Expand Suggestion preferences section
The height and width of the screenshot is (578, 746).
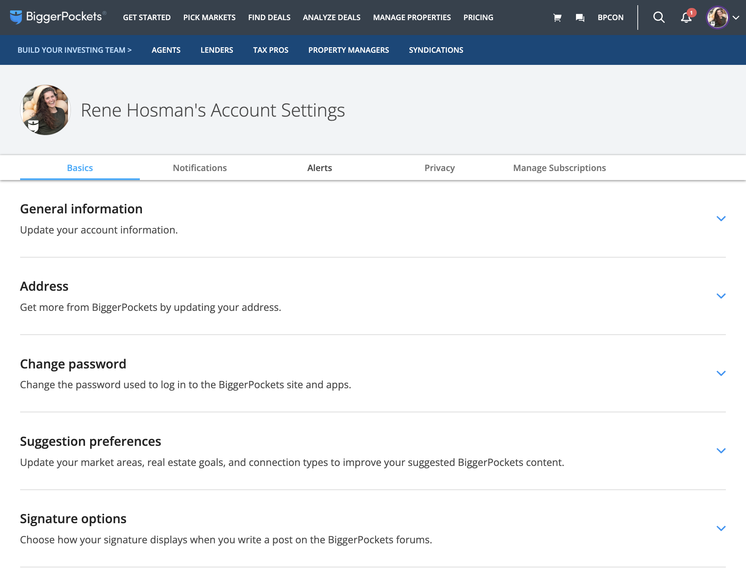(721, 451)
